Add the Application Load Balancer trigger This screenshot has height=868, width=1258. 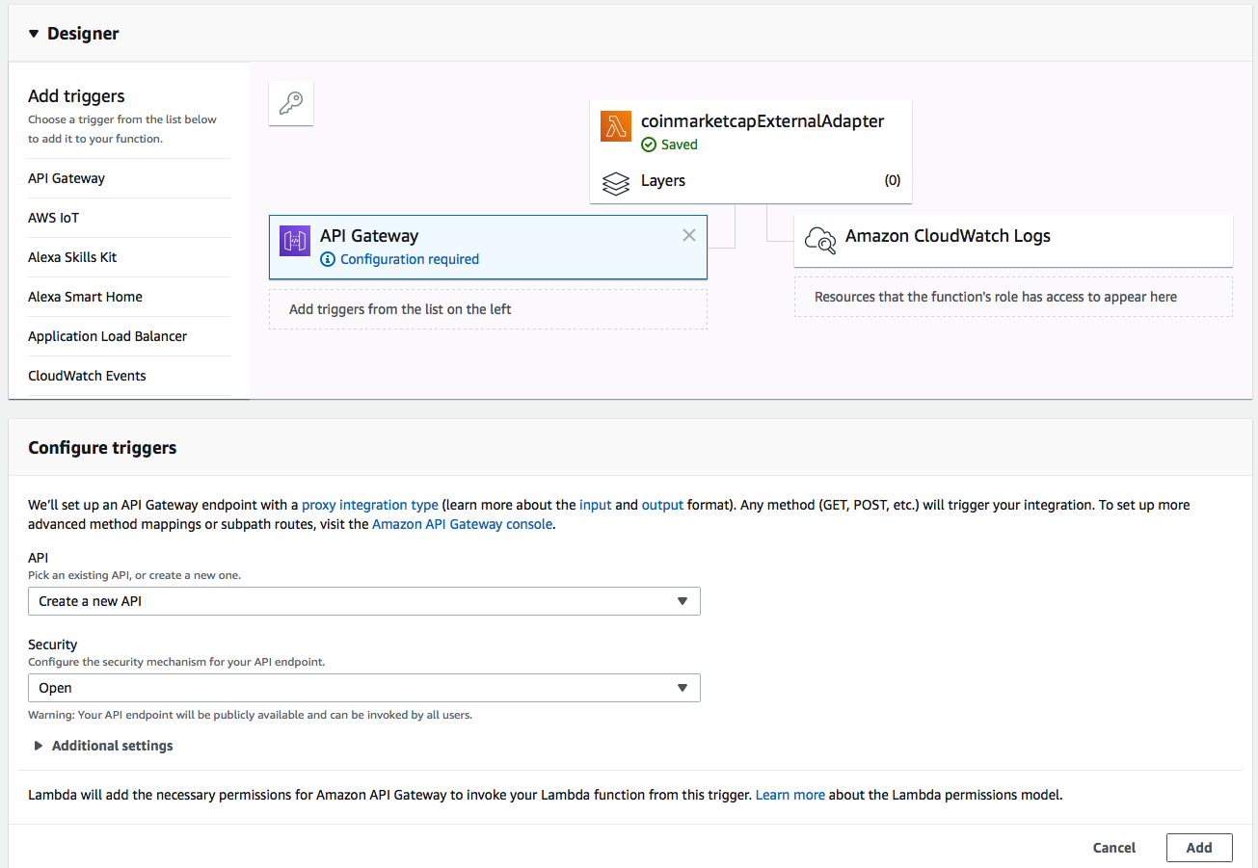coord(107,336)
